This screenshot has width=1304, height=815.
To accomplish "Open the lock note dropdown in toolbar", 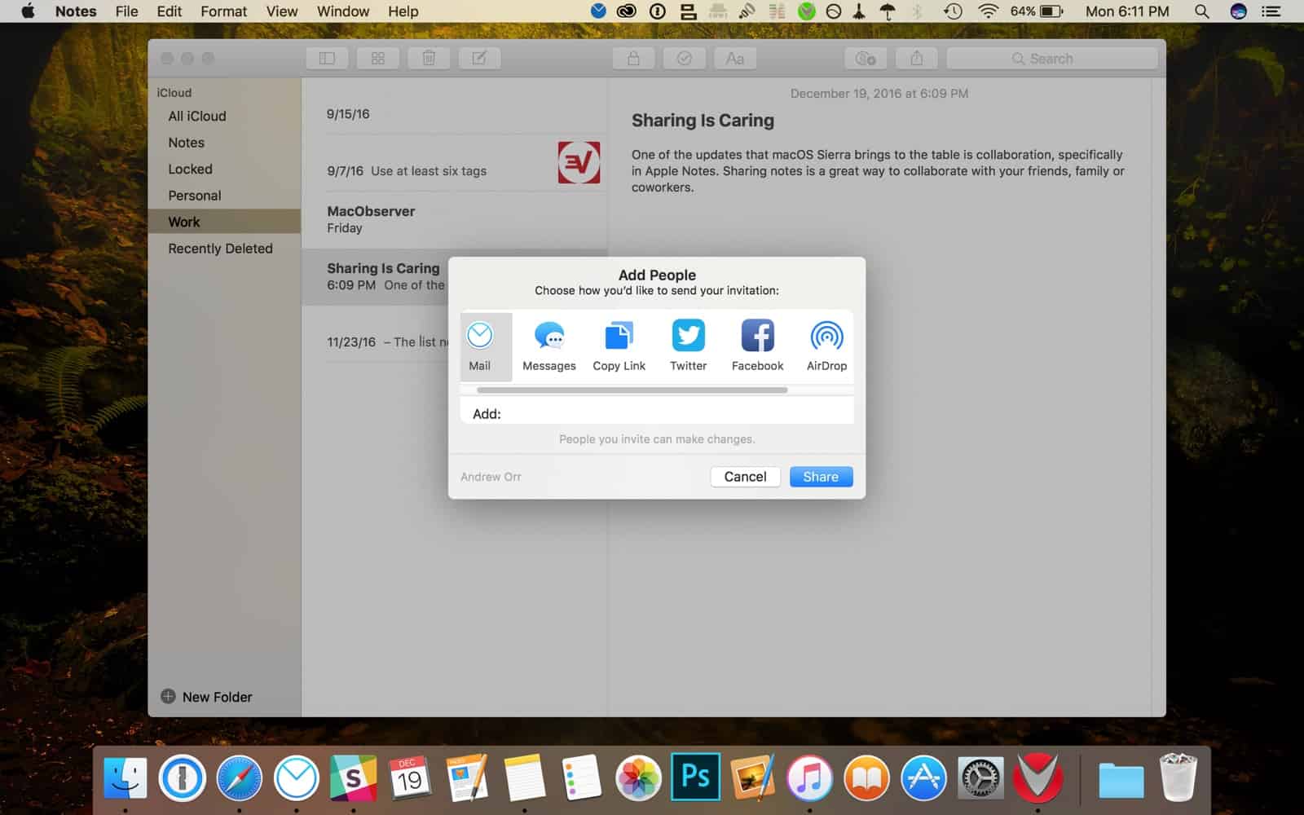I will (633, 59).
